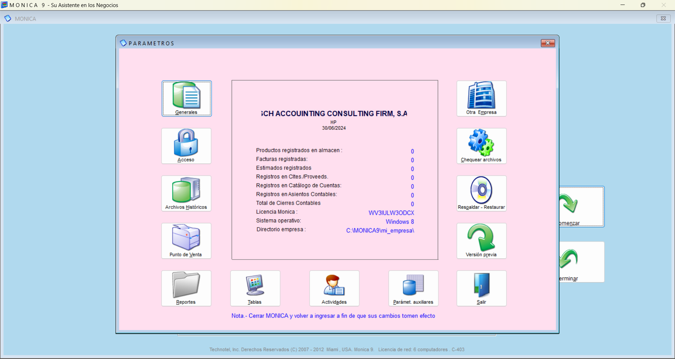The image size is (675, 359).
Task: Run Chequear archivos
Action: tap(482, 146)
